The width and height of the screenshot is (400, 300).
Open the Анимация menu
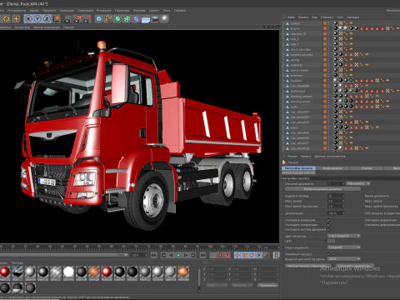pyautogui.click(x=67, y=11)
